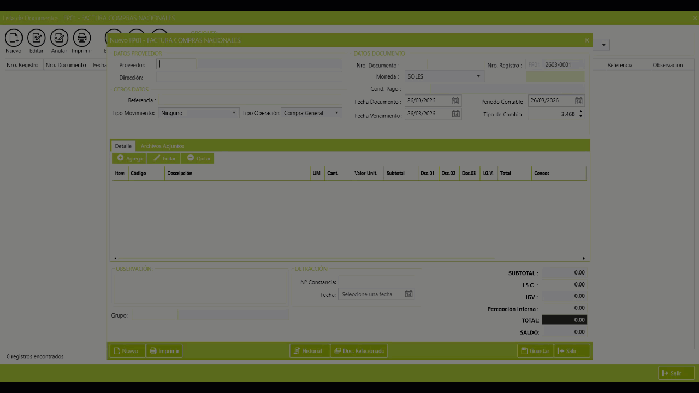Open the Historial button
The width and height of the screenshot is (699, 393).
tap(310, 351)
